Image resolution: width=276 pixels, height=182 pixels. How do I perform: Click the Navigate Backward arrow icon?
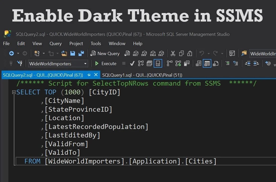click(x=12, y=54)
